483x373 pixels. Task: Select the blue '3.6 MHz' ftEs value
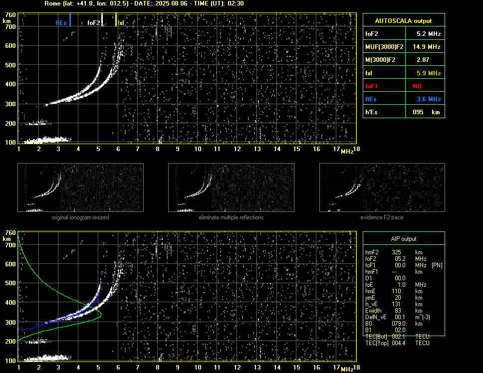click(x=429, y=99)
